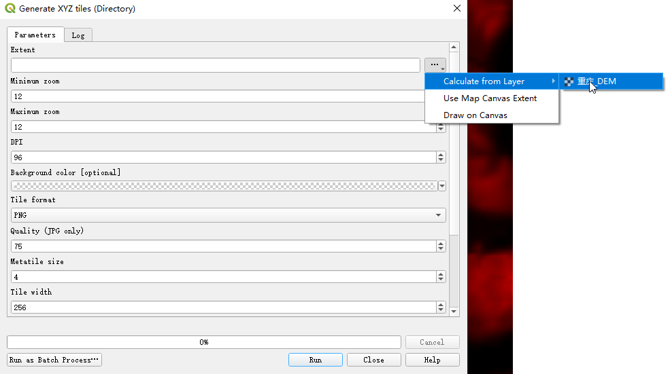The height and width of the screenshot is (374, 670).
Task: Increase the DPI value with up arrow
Action: pyautogui.click(x=441, y=154)
